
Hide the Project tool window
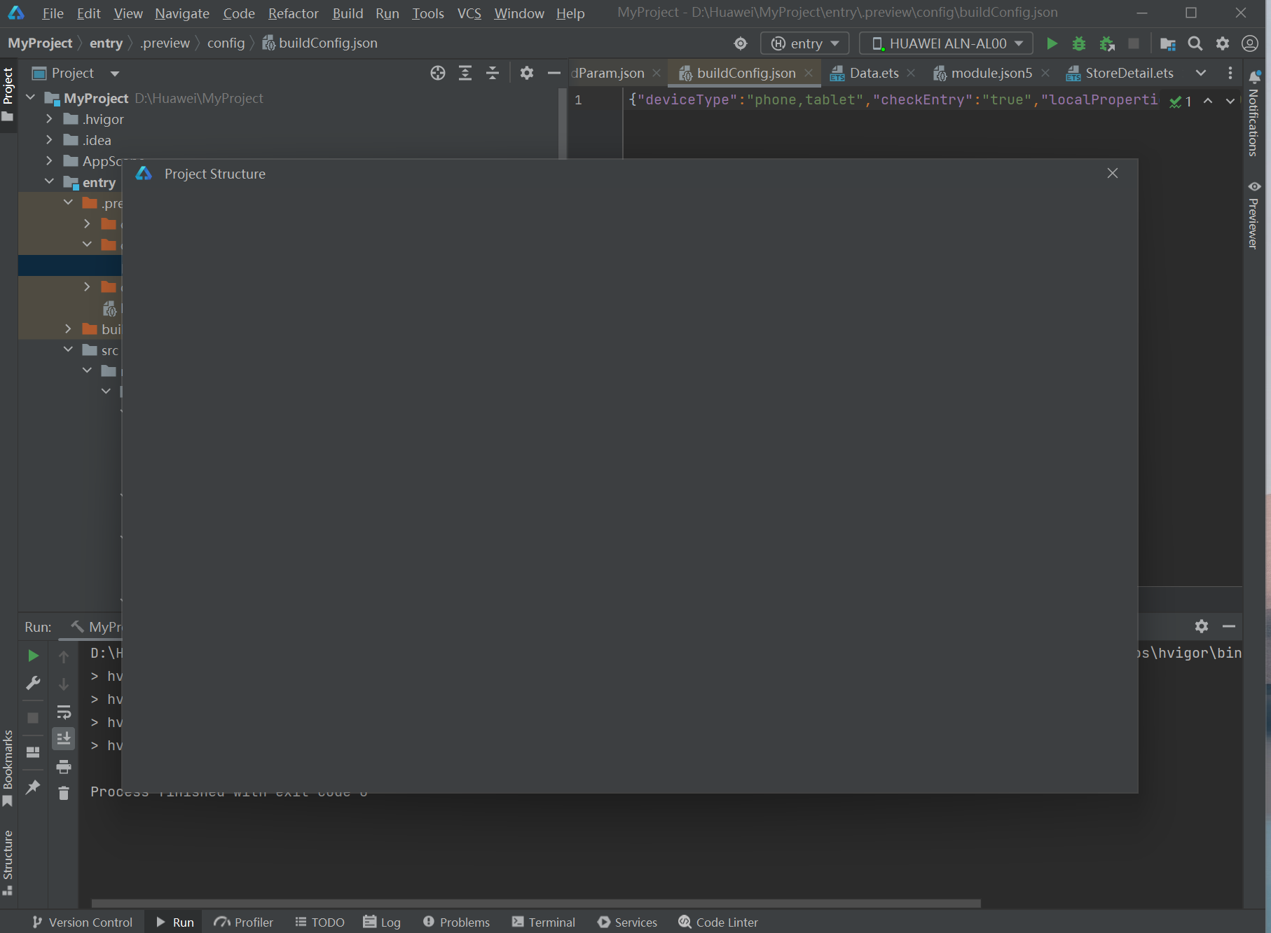point(554,73)
